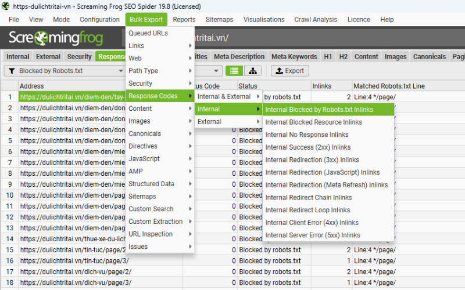Sort by Address column header
The width and height of the screenshot is (465, 290).
(72, 86)
